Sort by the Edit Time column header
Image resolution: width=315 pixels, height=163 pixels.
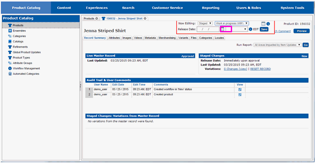click(139, 84)
